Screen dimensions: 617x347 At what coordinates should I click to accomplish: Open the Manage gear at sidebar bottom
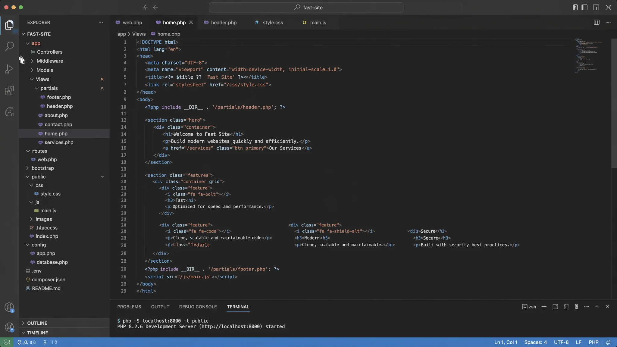(9, 327)
